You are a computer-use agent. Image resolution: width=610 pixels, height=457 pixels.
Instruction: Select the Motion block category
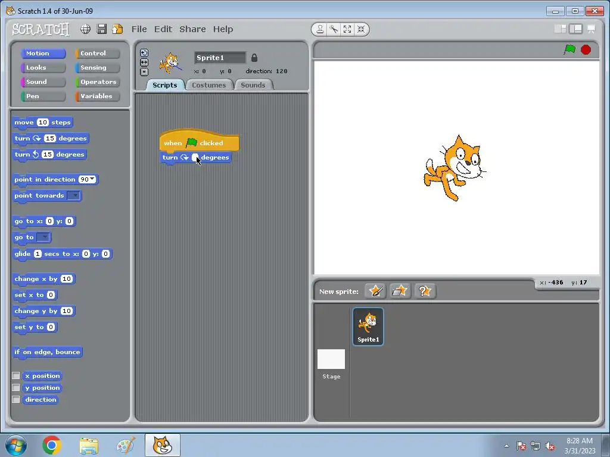pyautogui.click(x=43, y=53)
